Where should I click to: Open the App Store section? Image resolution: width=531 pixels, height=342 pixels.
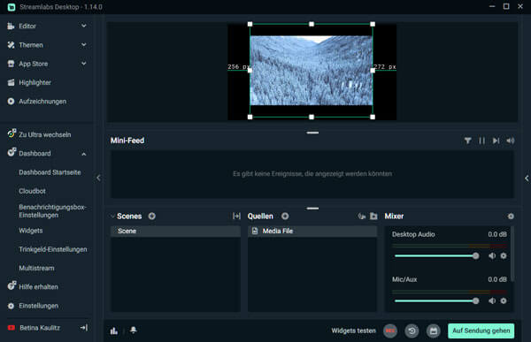[x=34, y=64]
